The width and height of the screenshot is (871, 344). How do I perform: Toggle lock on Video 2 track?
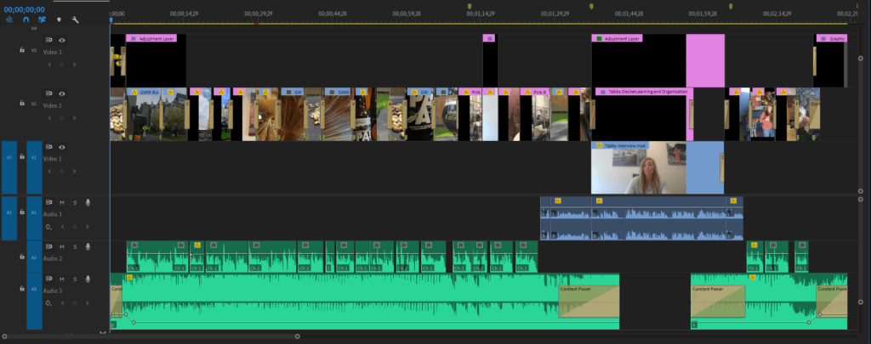tap(22, 103)
